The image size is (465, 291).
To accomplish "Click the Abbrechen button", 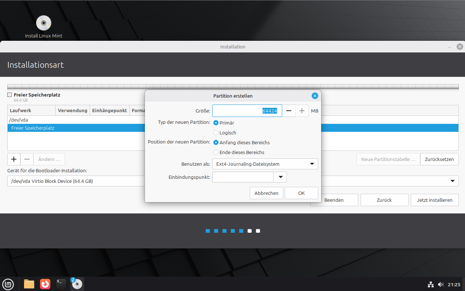I will coord(266,193).
